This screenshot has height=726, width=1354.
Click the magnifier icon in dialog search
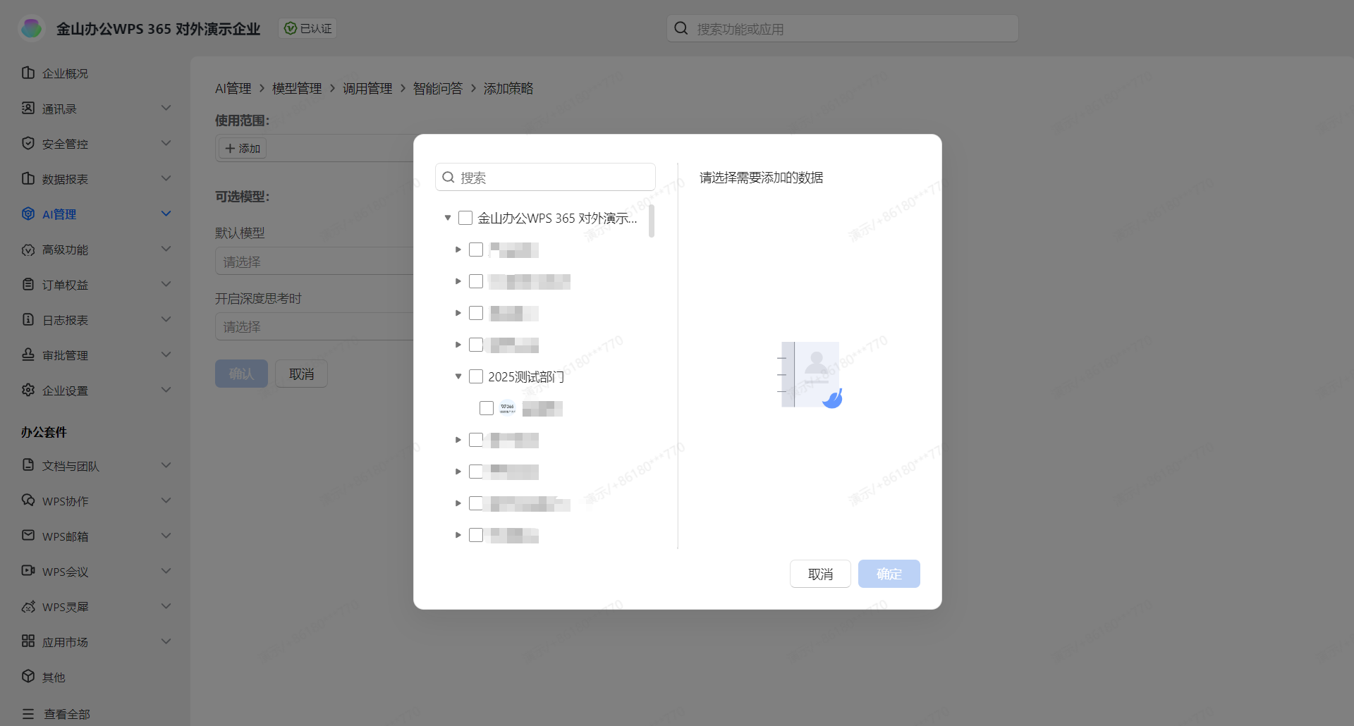point(449,178)
